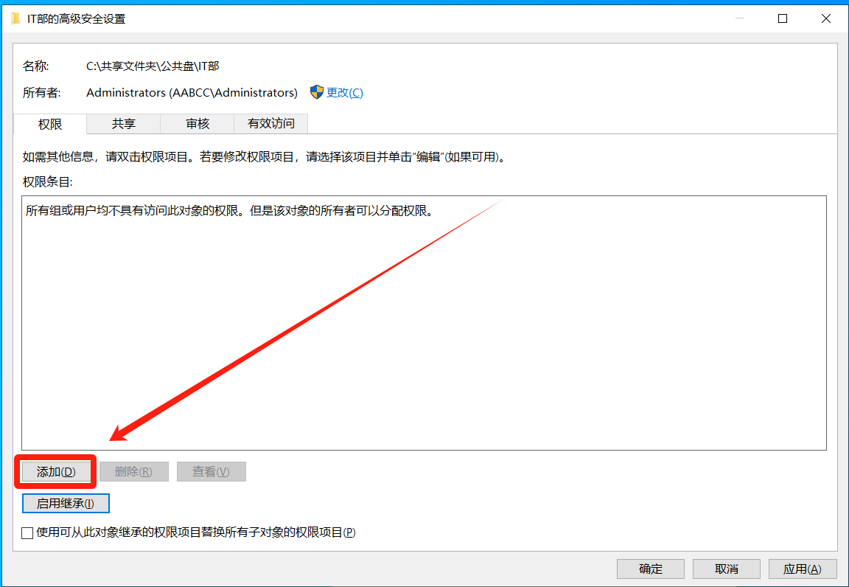This screenshot has width=849, height=587.
Task: Click the folder path C:\共享文件夹\公共盘\IT部
Action: coord(153,66)
